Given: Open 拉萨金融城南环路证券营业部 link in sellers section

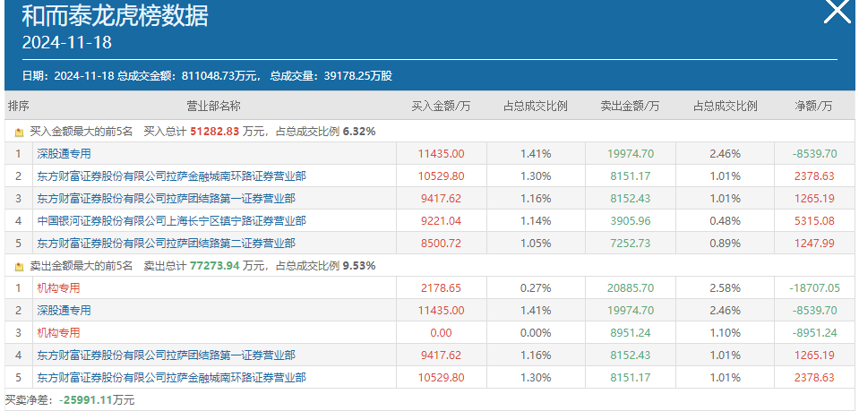Looking at the screenshot, I should pos(171,378).
